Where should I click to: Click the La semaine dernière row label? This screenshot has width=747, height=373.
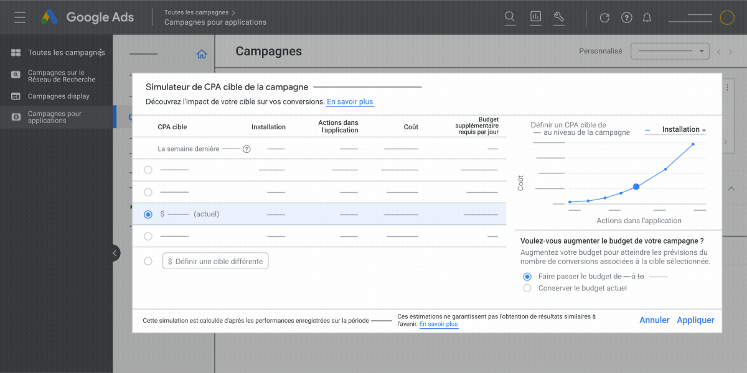pos(188,149)
